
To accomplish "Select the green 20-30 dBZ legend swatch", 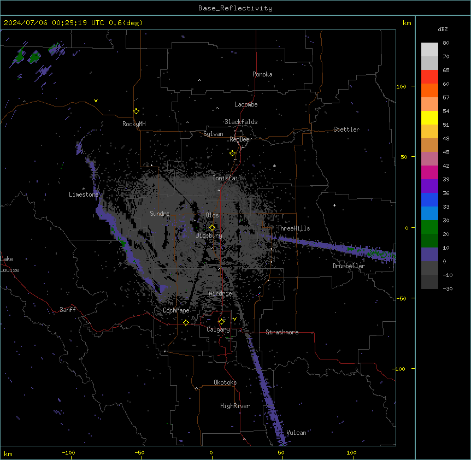I will 429,227.
